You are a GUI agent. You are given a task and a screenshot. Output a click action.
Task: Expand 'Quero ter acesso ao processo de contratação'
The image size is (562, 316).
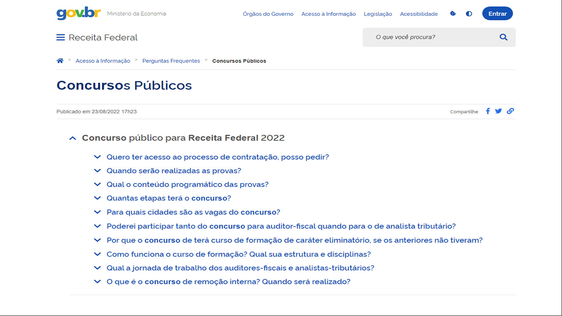[211, 157]
